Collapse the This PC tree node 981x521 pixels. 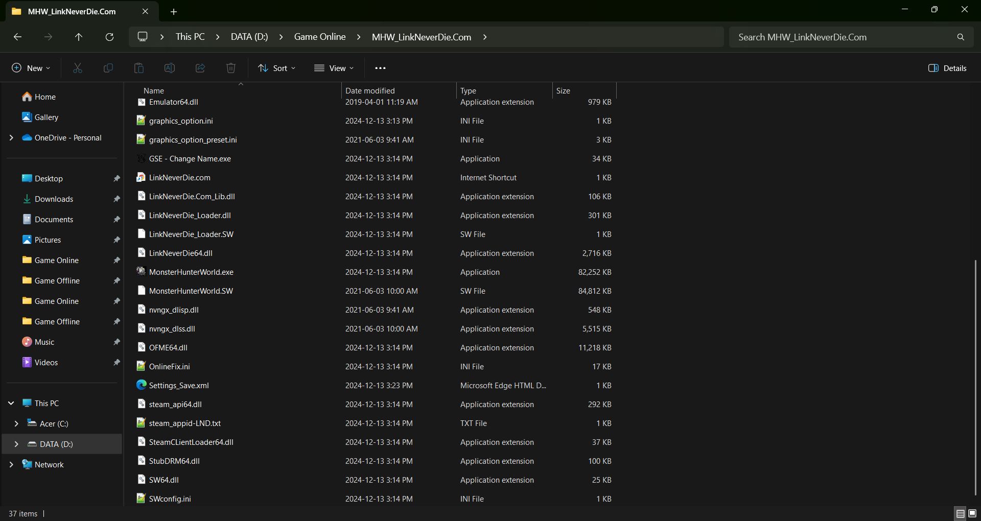click(11, 404)
